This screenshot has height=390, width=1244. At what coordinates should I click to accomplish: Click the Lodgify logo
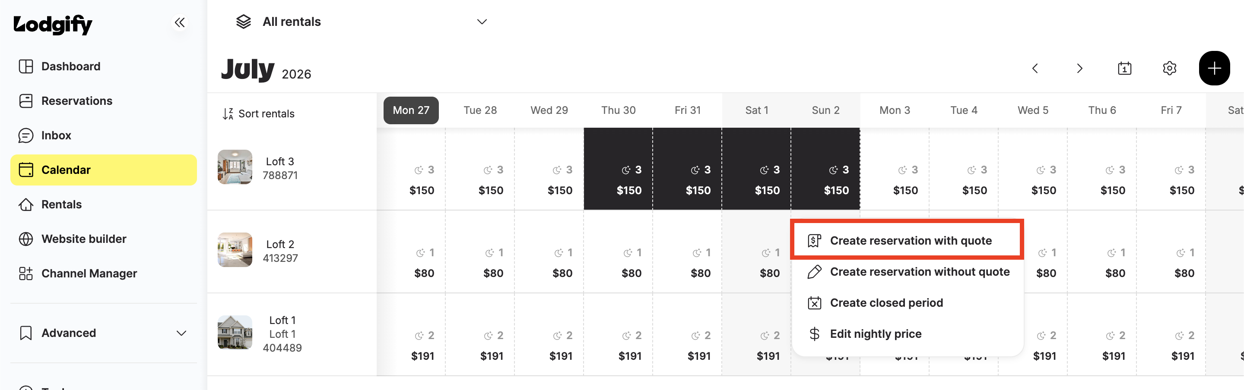(53, 25)
